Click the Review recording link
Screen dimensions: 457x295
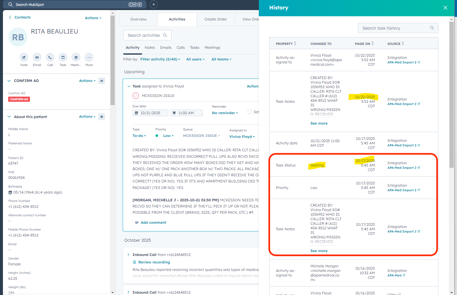pos(154,262)
